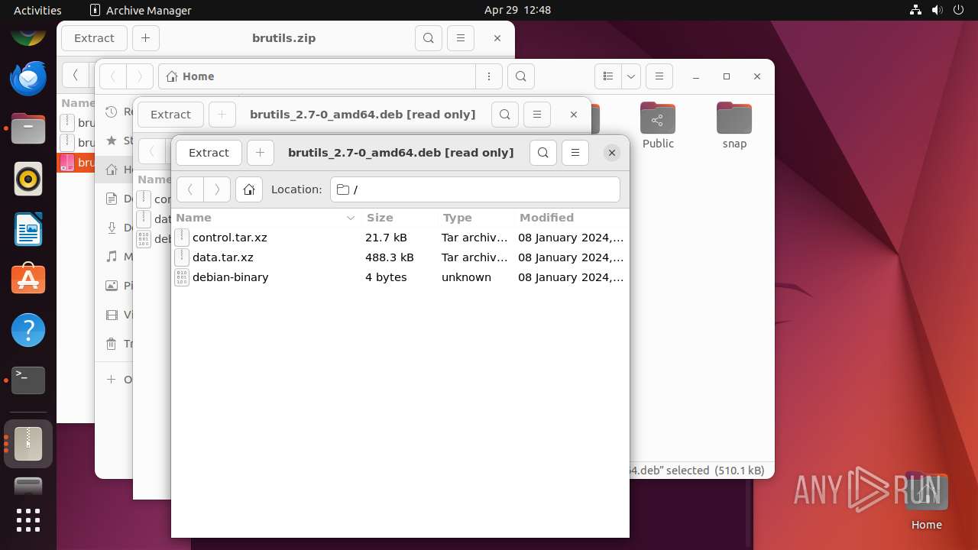Select data.tar.xz file row
The width and height of the screenshot is (978, 550).
click(400, 257)
